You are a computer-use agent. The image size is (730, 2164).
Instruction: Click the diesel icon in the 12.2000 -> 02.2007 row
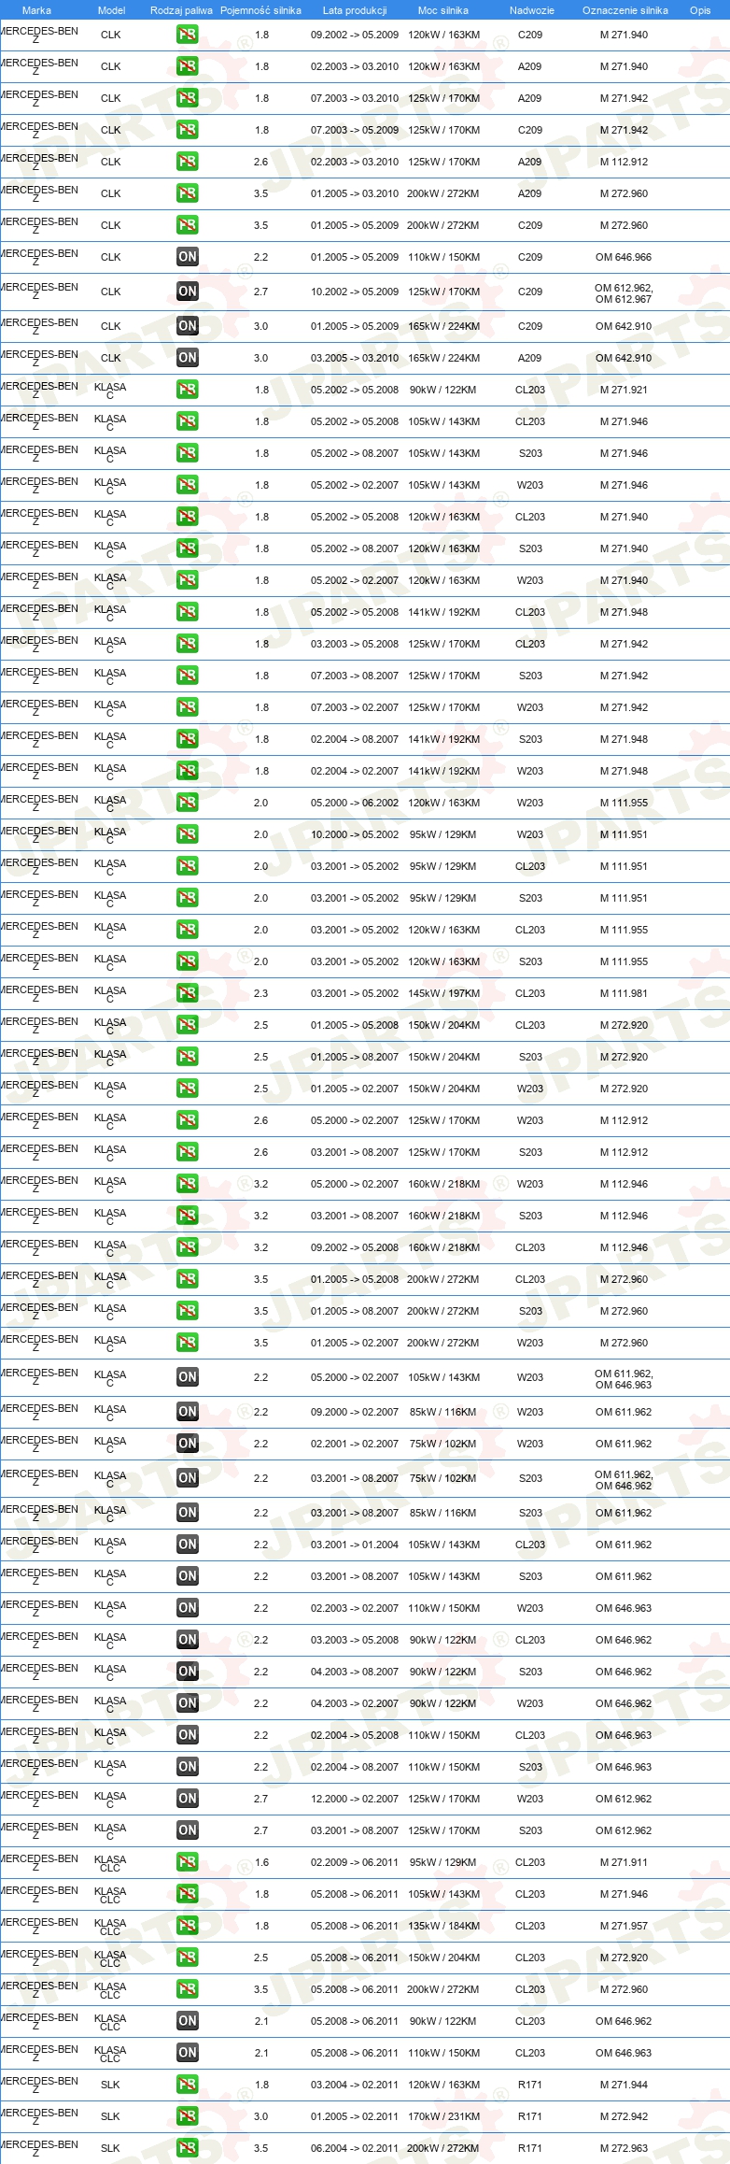pos(188,1799)
